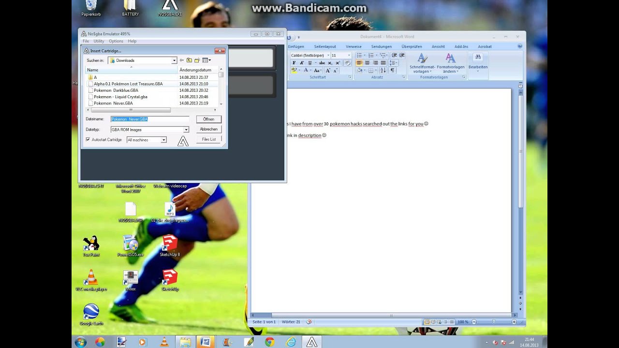Image resolution: width=619 pixels, height=348 pixels.
Task: Go back with the dialog's arrow icon
Action: point(182,60)
